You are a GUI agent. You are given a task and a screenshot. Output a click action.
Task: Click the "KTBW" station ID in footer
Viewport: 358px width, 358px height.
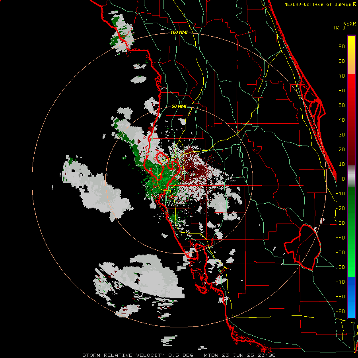(211, 355)
